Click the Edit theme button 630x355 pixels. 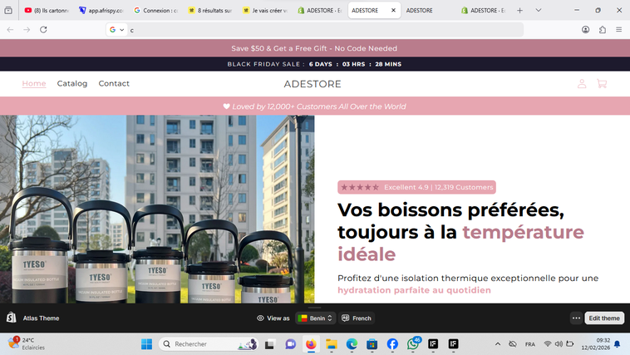(604, 318)
